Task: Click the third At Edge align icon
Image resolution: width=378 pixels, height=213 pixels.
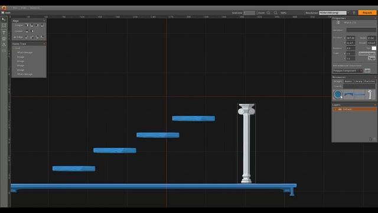Action: click(37, 37)
